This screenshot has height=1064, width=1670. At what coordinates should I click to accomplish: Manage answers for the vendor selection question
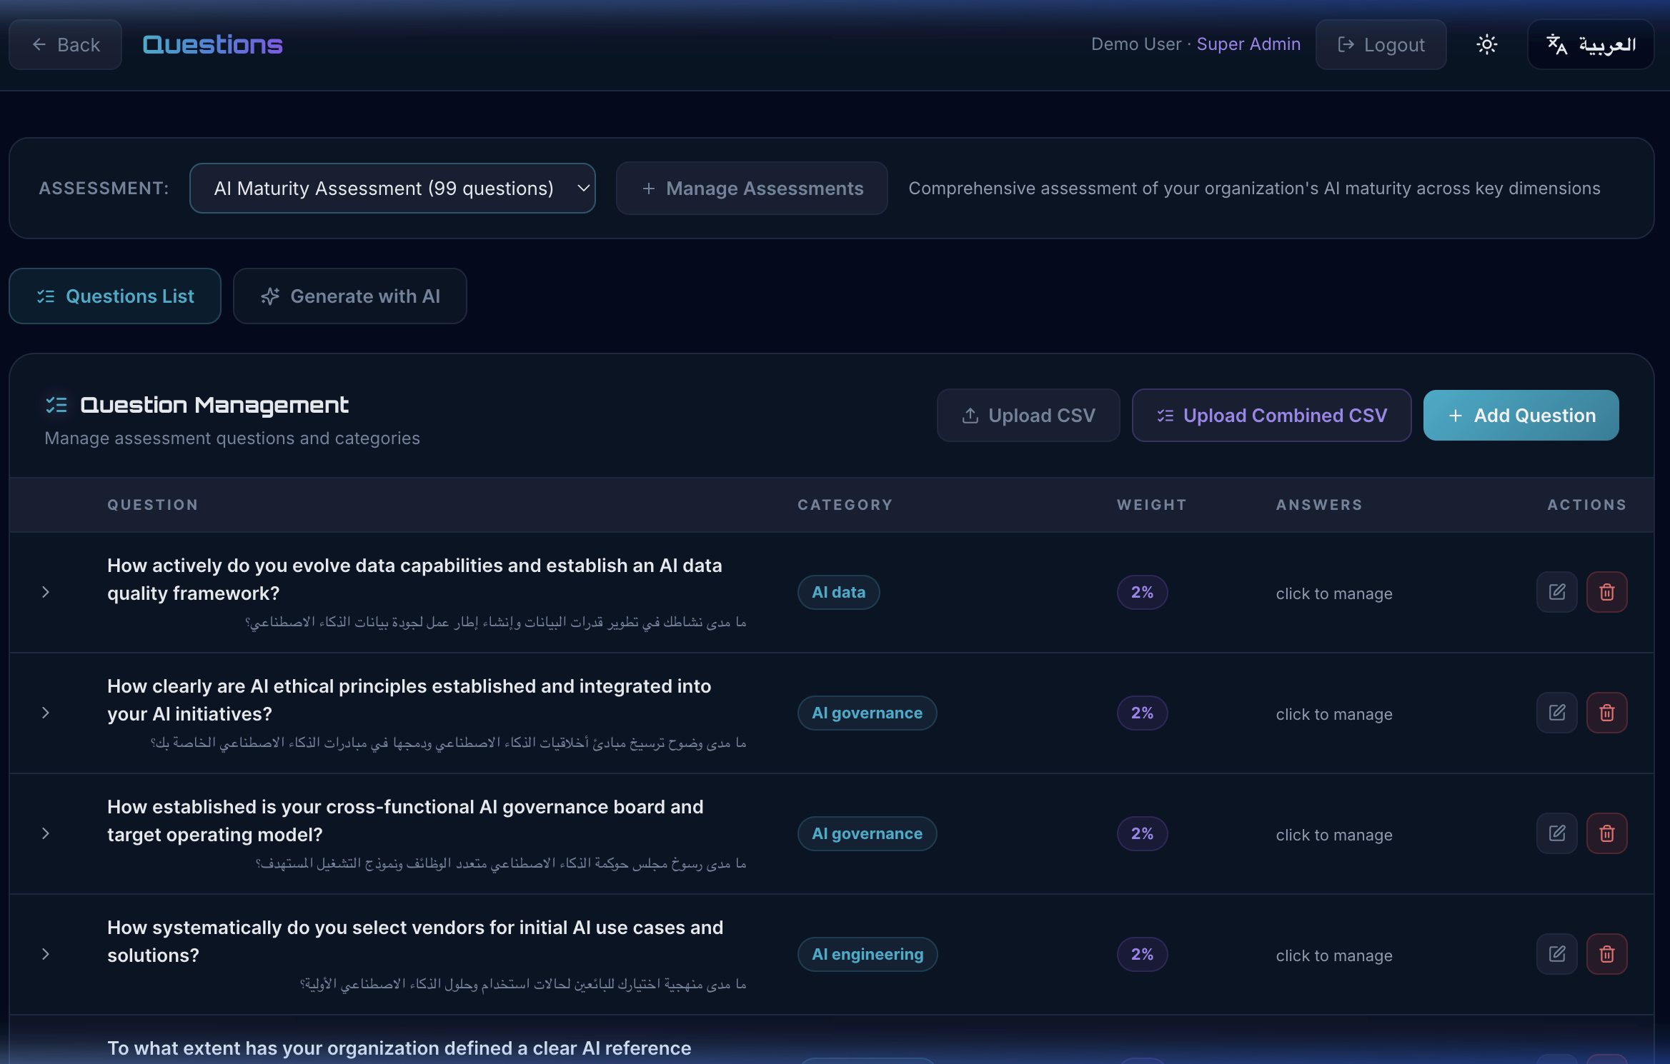[x=1333, y=955]
